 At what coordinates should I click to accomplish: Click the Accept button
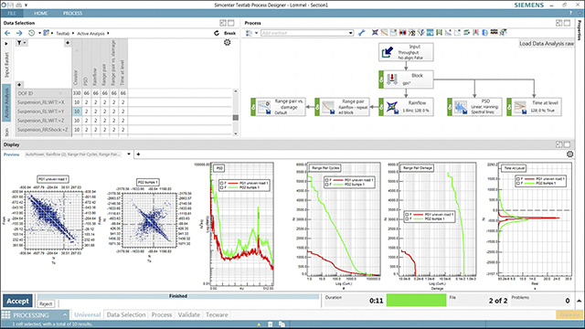(17, 301)
